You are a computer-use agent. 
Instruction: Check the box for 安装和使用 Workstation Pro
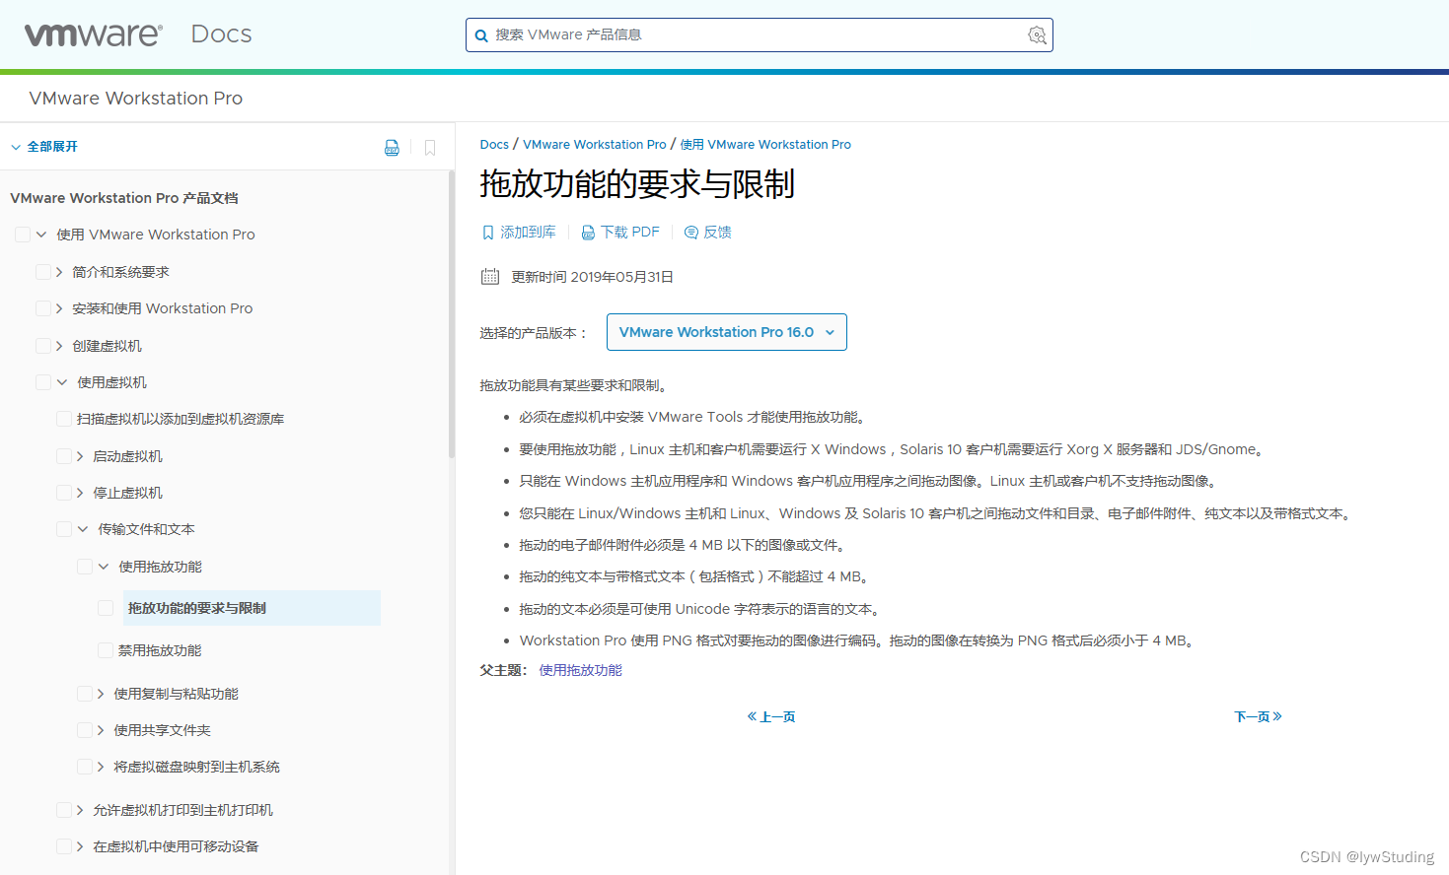point(43,308)
